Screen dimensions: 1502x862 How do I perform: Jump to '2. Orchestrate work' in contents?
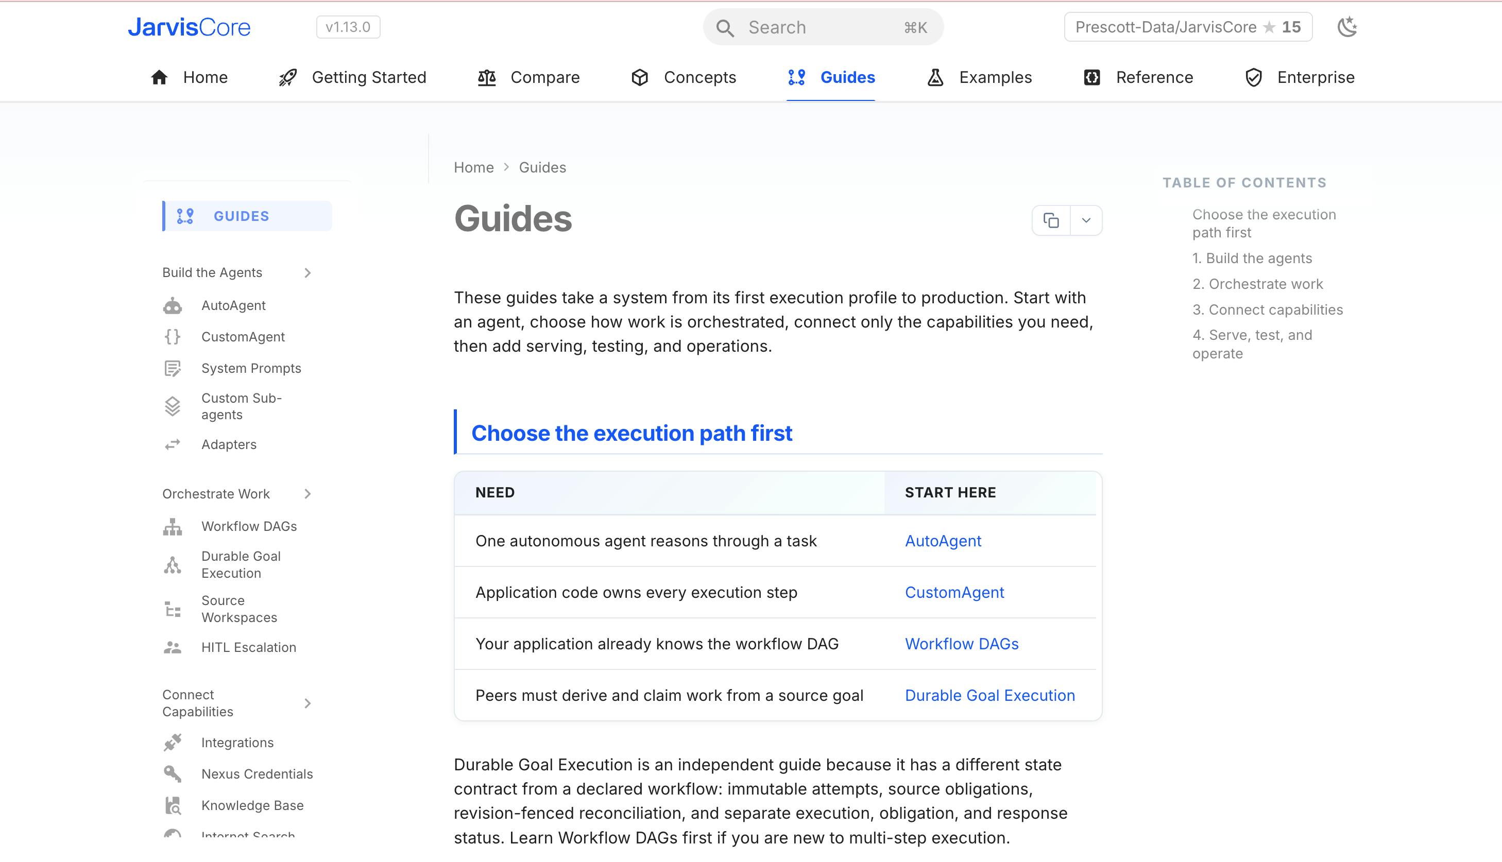pos(1257,284)
